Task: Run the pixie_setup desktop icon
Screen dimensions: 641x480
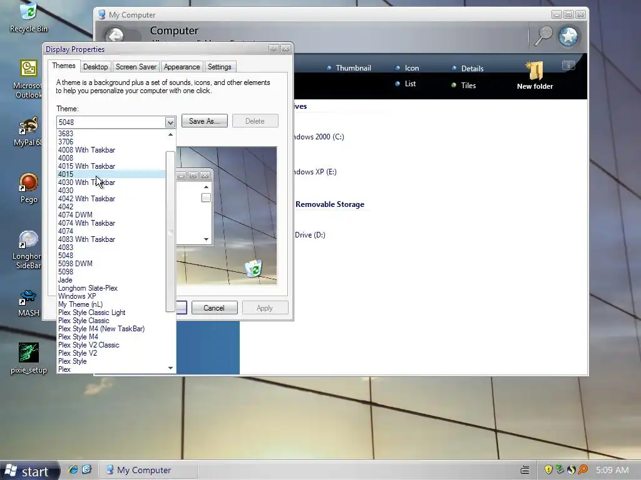Action: click(29, 358)
